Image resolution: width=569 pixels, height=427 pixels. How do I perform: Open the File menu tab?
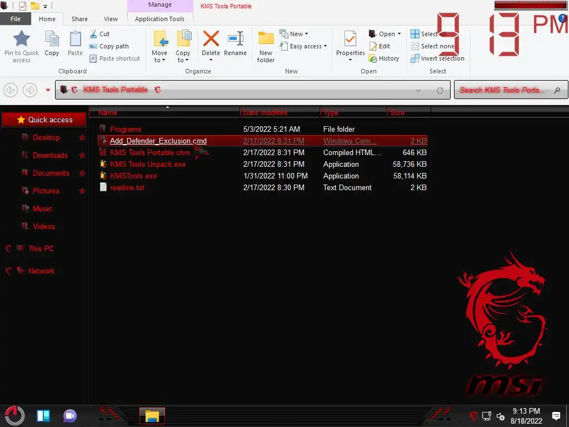click(x=16, y=19)
